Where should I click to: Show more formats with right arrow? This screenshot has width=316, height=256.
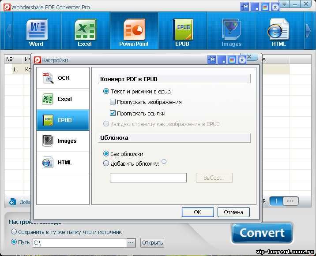pyautogui.click(x=308, y=31)
